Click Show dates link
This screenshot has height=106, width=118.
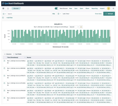(98, 14)
